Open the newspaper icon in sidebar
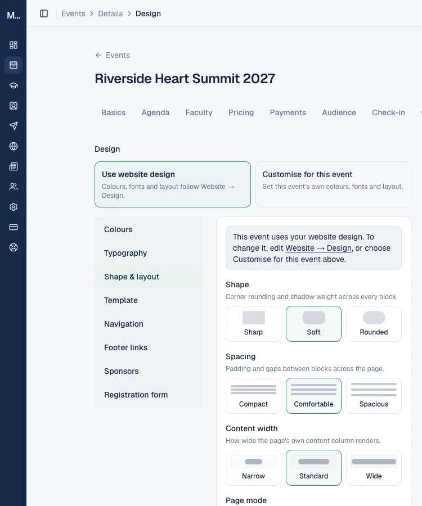 (14, 166)
